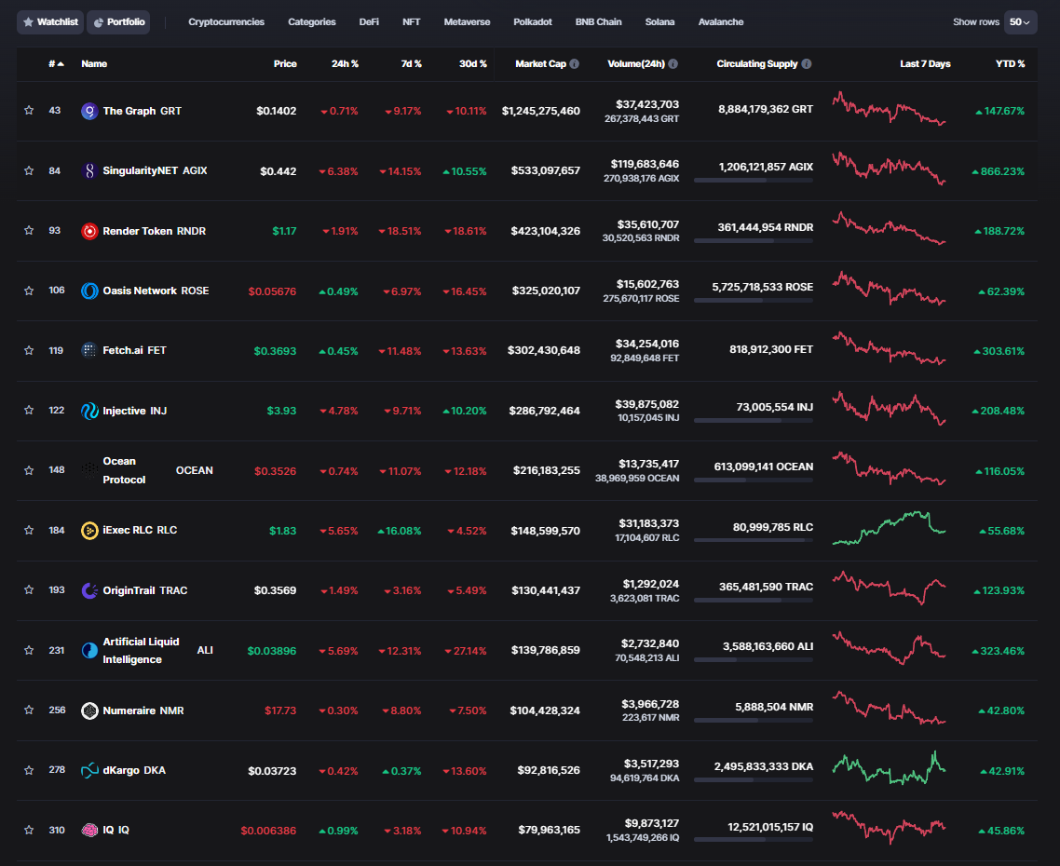Click Render Token RNDR logo
The height and width of the screenshot is (866, 1060).
89,231
